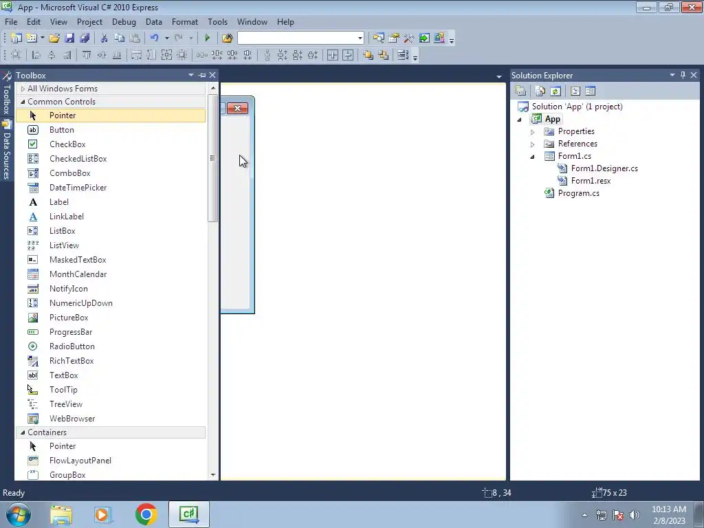Open the Debug menu
704x528 pixels.
pyautogui.click(x=124, y=21)
